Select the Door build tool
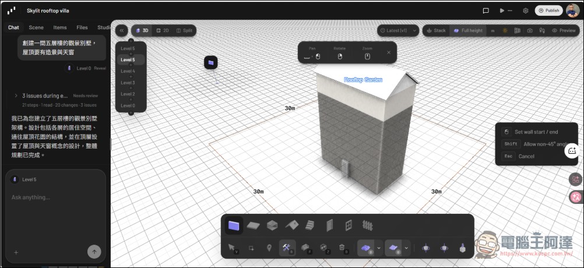The height and width of the screenshot is (268, 584). [x=330, y=225]
